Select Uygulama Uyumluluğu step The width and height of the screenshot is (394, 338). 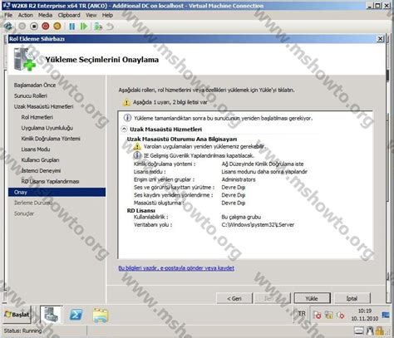coord(47,128)
